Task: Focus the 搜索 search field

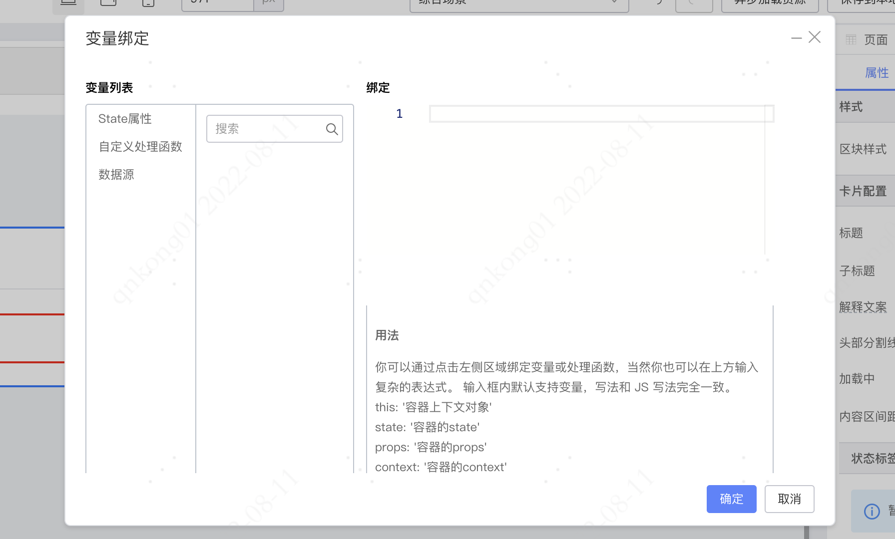Action: point(274,129)
